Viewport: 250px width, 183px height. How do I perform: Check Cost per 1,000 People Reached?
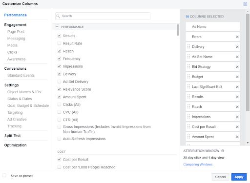[x=59, y=167]
